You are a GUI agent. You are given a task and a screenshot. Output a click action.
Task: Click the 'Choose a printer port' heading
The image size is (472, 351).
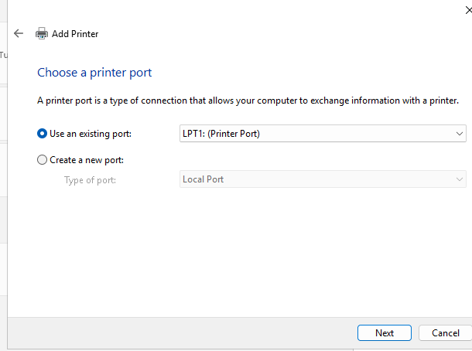pos(94,73)
